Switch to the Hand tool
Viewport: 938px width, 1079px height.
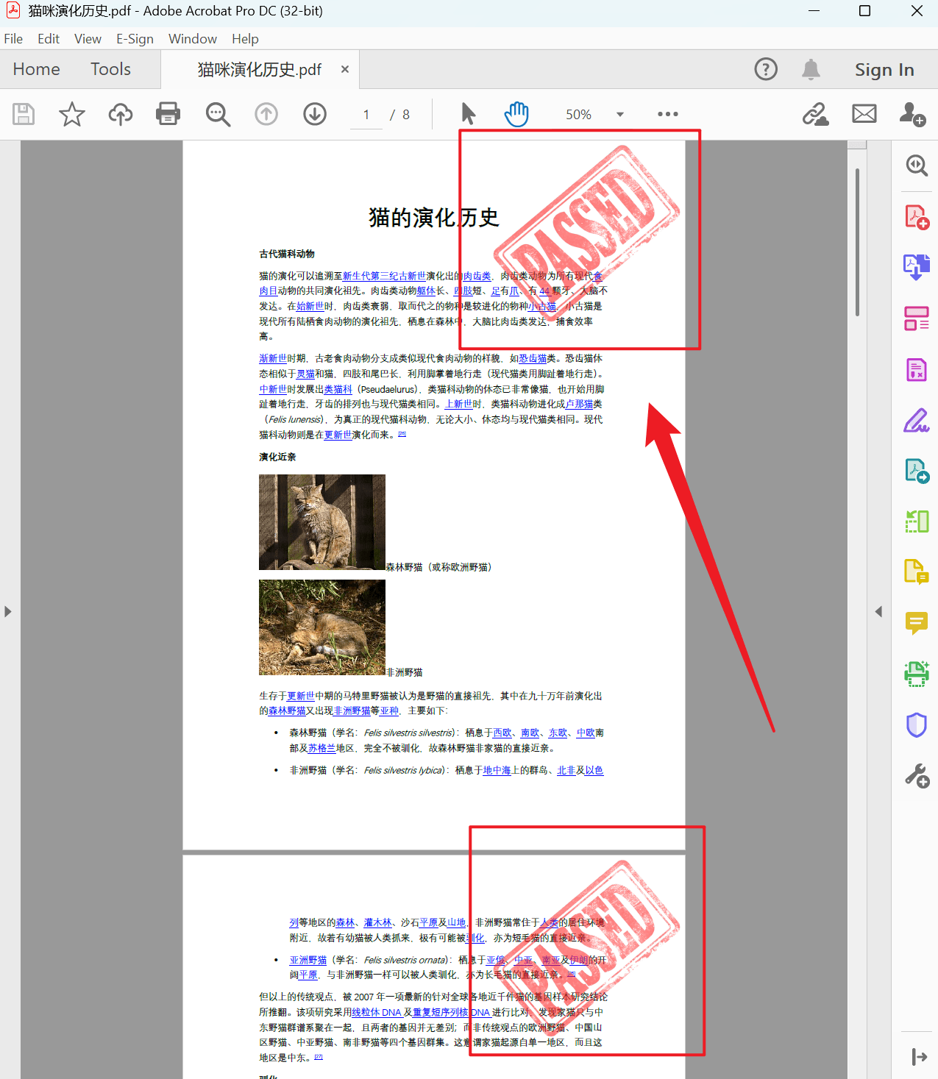point(516,114)
